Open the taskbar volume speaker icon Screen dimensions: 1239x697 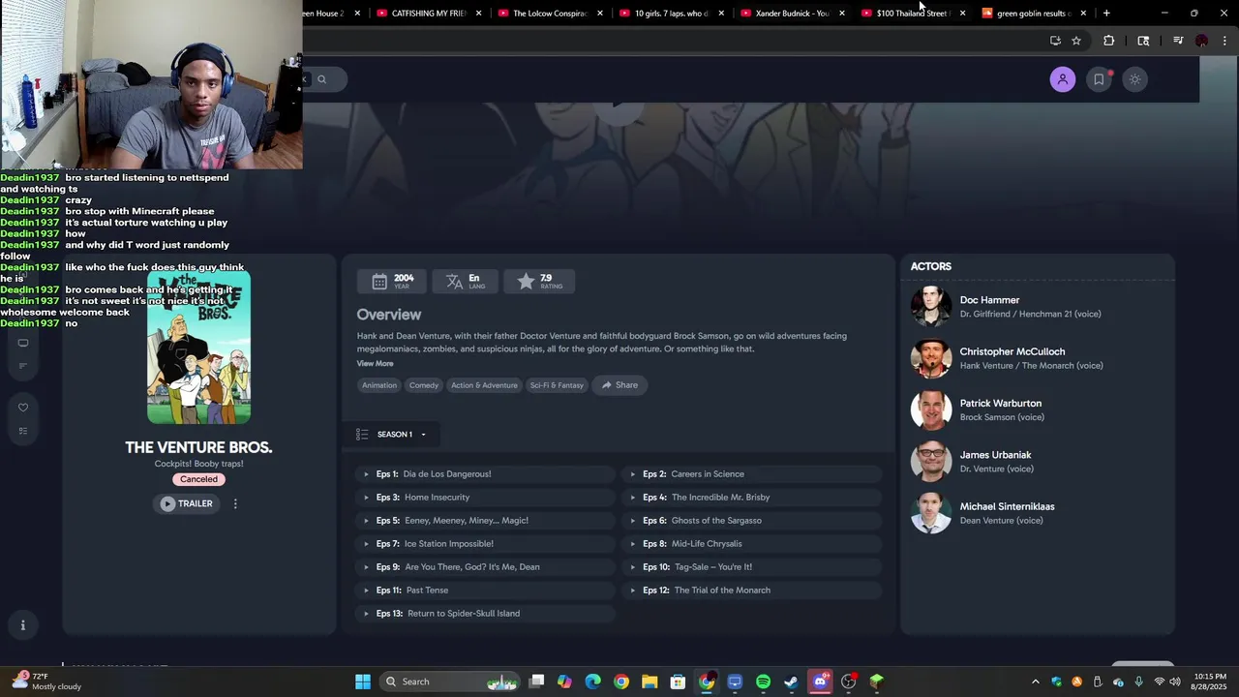[x=1175, y=682]
